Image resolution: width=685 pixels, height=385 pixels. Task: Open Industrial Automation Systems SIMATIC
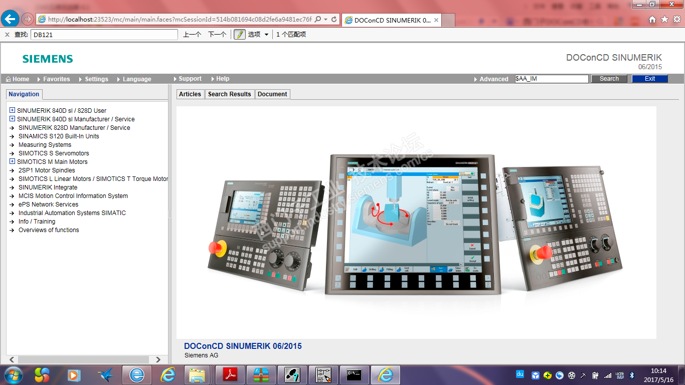click(x=72, y=213)
